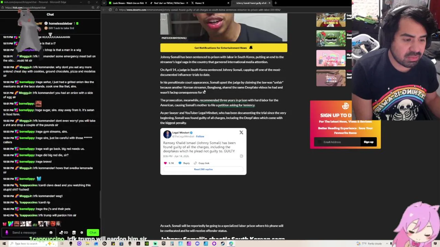Click Get Notifications for Entertainment News
440x247 pixels.
point(223,48)
